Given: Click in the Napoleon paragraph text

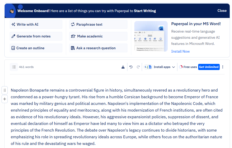Looking at the screenshot, I should pyautogui.click(x=116, y=117).
